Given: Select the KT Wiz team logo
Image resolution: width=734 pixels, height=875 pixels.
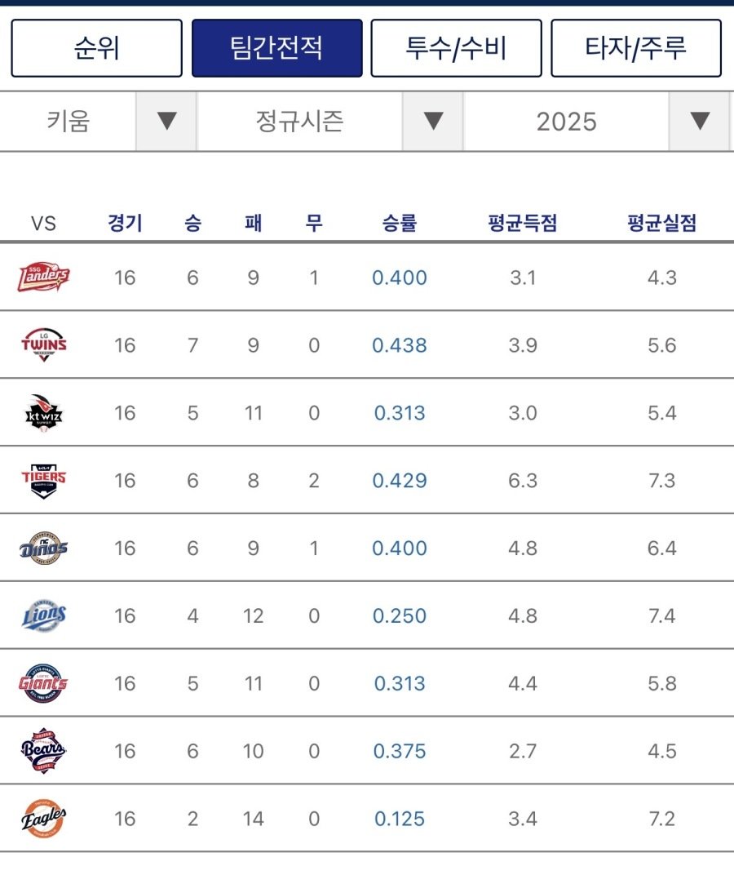Looking at the screenshot, I should [44, 413].
